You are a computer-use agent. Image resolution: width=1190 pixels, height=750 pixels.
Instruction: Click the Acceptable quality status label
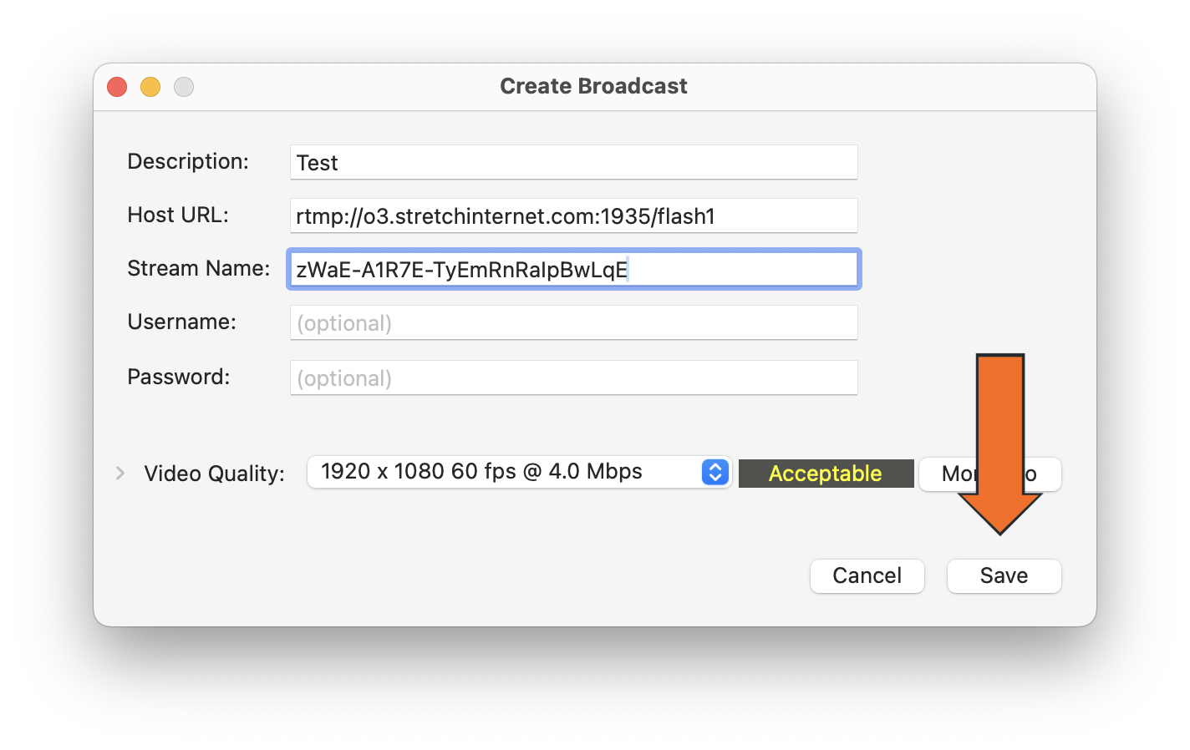(825, 474)
